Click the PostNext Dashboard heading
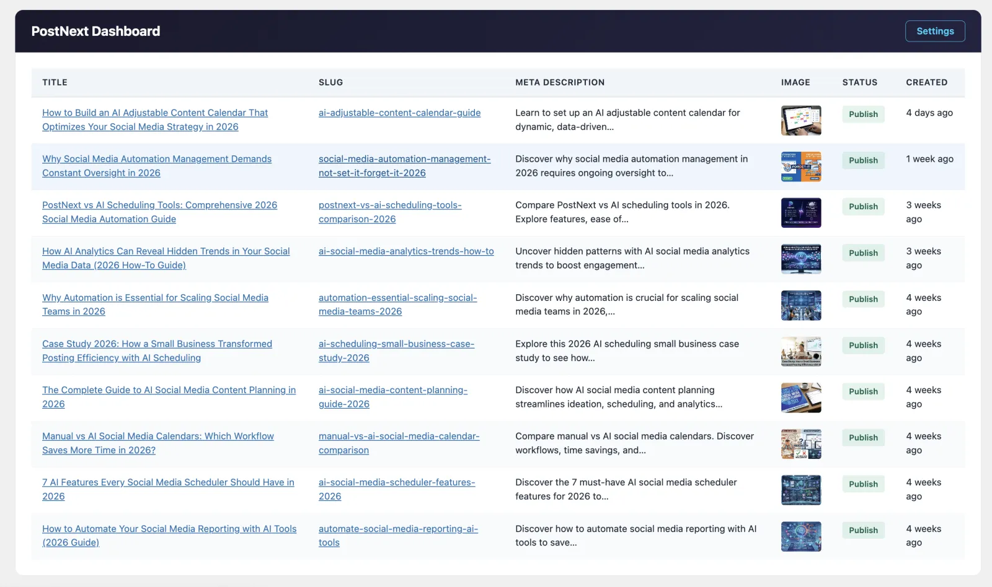 pyautogui.click(x=95, y=31)
